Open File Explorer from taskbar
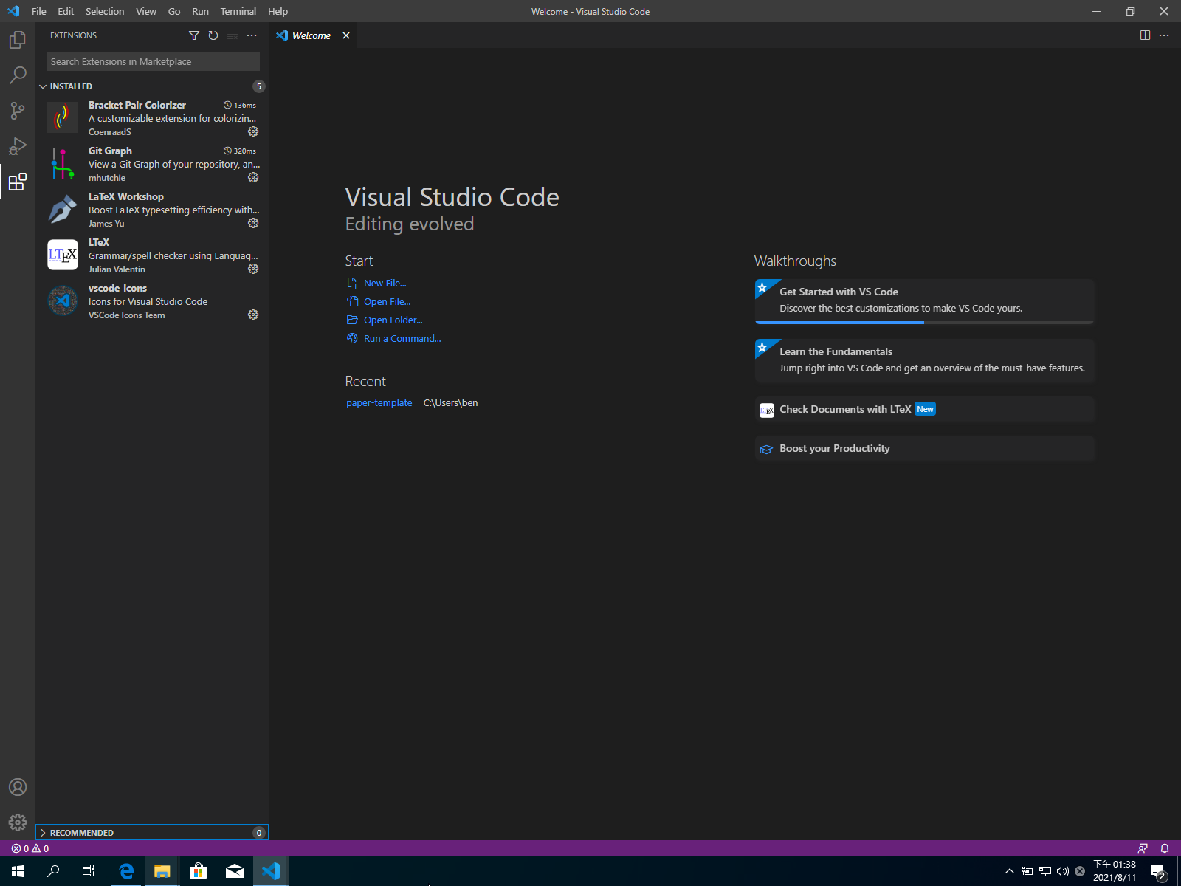 coord(162,871)
